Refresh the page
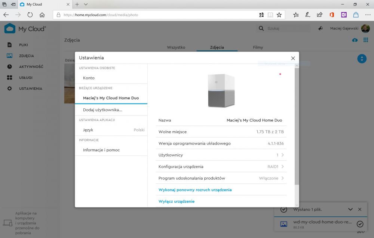 [30, 15]
